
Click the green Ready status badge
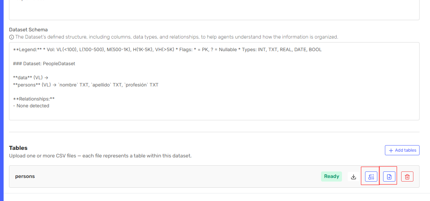(x=331, y=177)
